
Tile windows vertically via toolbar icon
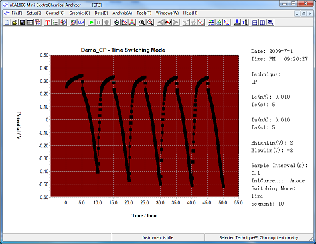(x=262, y=22)
